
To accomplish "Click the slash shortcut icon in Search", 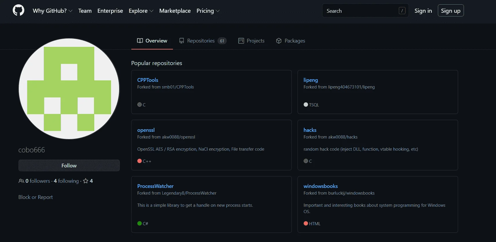I will (x=402, y=11).
